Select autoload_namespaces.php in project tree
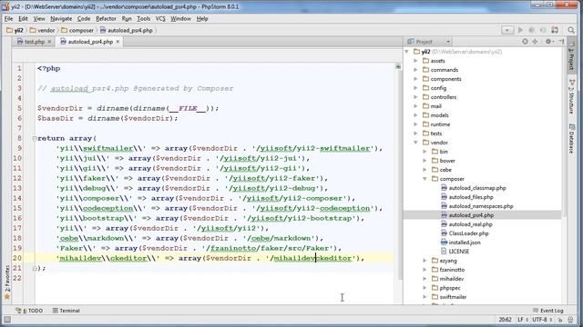The image size is (583, 327). click(x=481, y=206)
